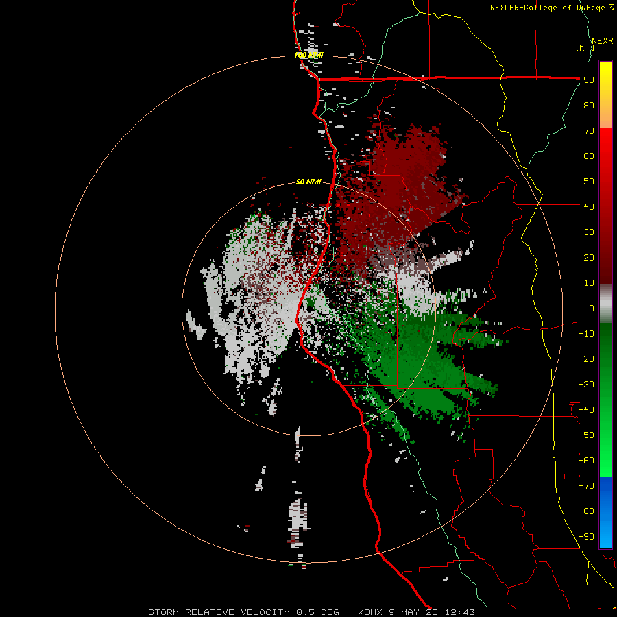Select the positive 90 scale value
The width and height of the screenshot is (617, 617).
tap(589, 80)
